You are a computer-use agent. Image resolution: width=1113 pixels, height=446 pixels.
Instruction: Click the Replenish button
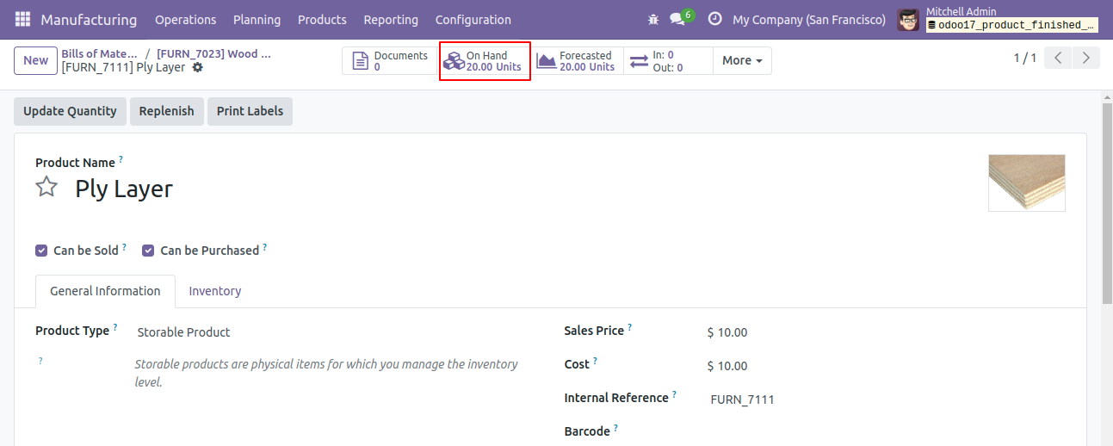(166, 111)
